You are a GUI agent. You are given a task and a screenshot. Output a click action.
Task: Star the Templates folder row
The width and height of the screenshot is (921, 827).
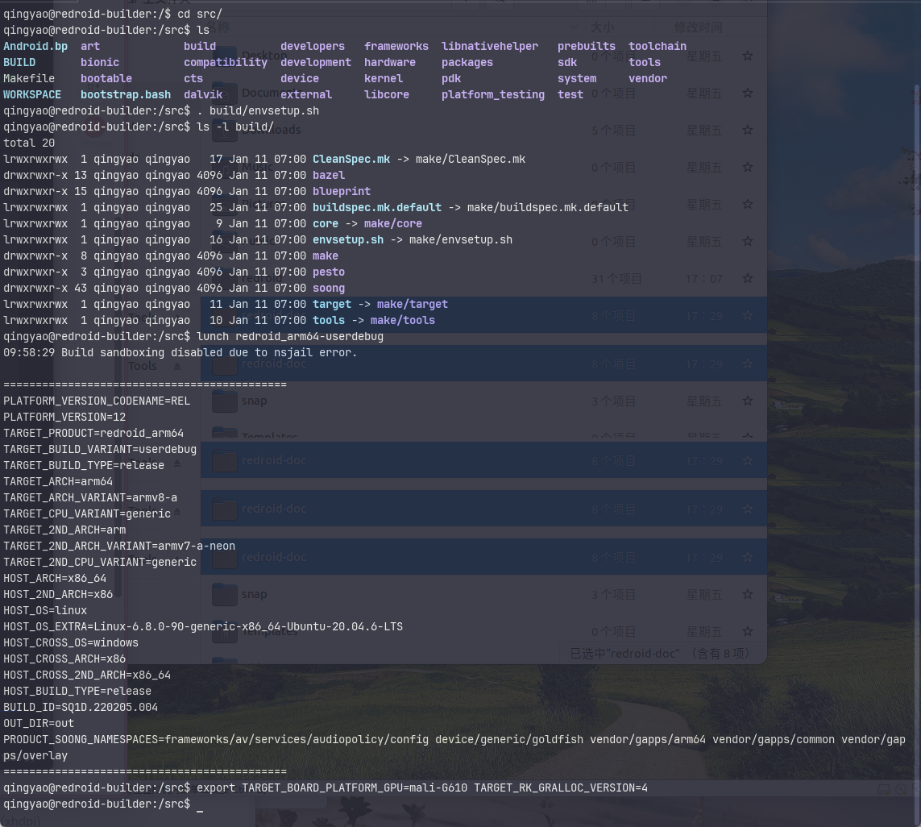(748, 631)
